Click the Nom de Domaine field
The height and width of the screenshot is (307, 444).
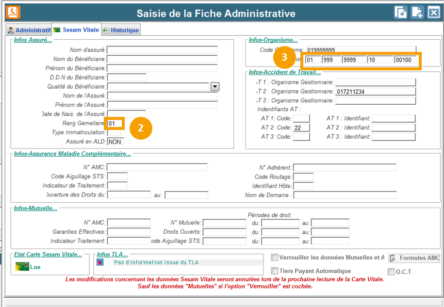coord(345,195)
